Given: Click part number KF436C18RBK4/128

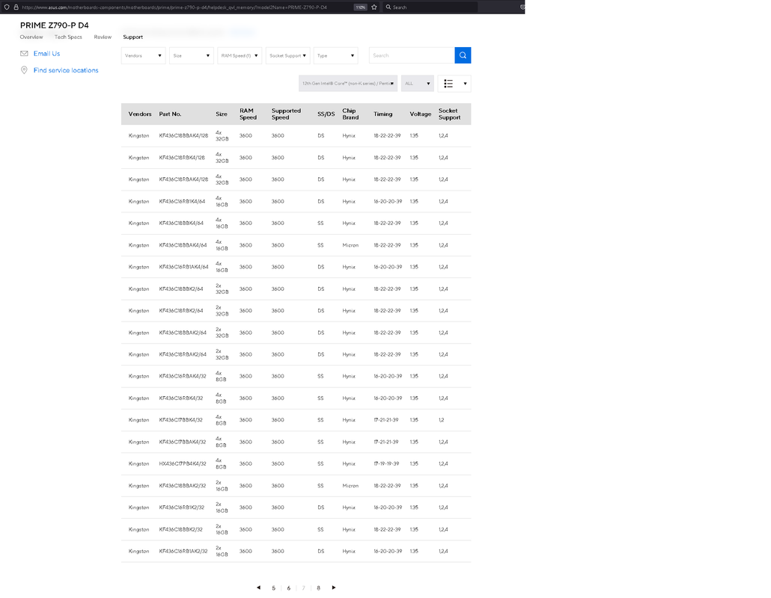Looking at the screenshot, I should click(x=182, y=158).
